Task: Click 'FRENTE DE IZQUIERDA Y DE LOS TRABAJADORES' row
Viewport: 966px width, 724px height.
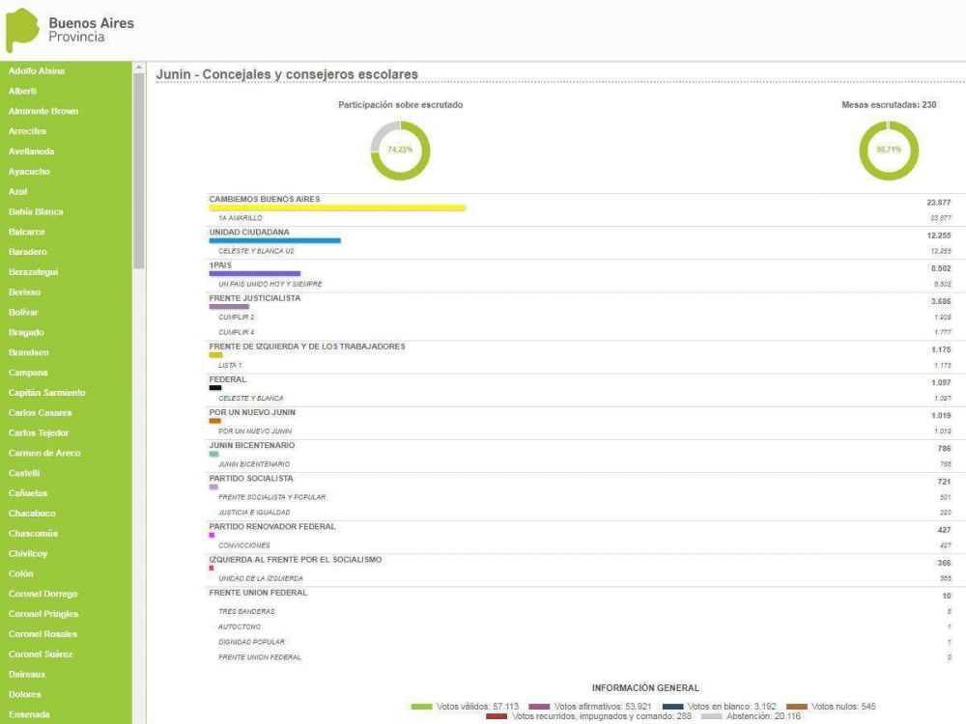Action: point(307,348)
